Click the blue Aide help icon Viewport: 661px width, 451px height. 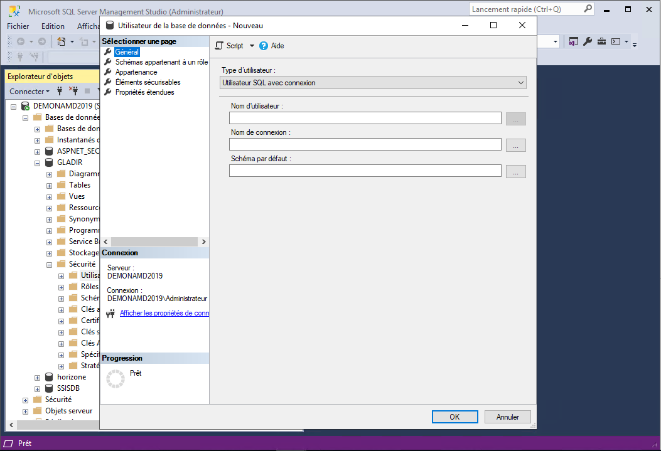coord(264,46)
